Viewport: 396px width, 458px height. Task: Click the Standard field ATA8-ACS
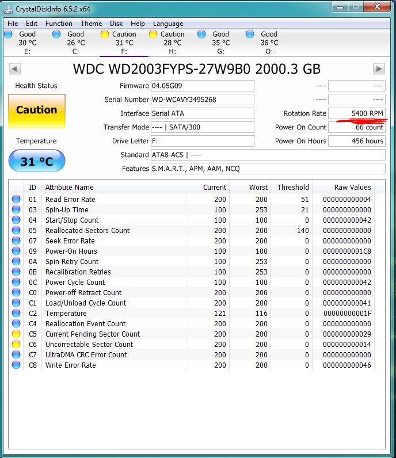point(268,155)
